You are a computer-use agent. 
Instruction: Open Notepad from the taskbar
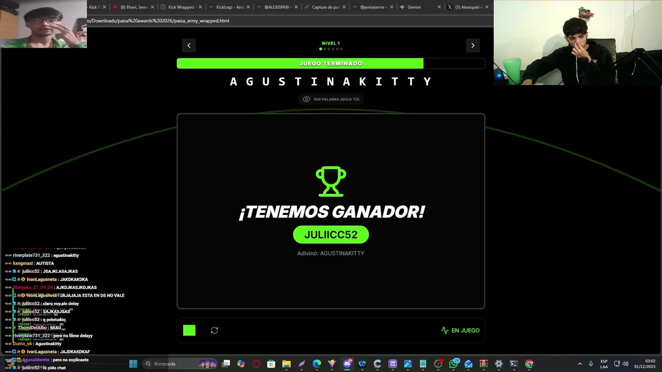point(423,364)
